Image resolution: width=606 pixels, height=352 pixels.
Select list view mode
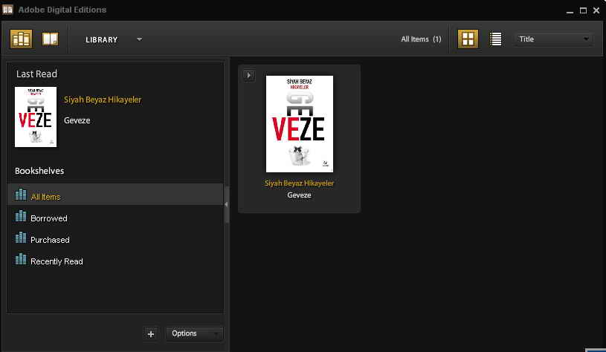[495, 39]
